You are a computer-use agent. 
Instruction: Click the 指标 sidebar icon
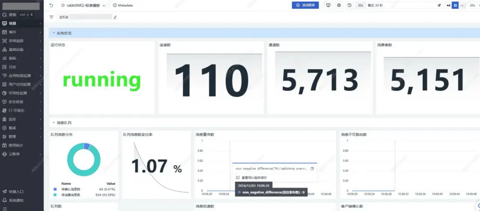click(4, 58)
